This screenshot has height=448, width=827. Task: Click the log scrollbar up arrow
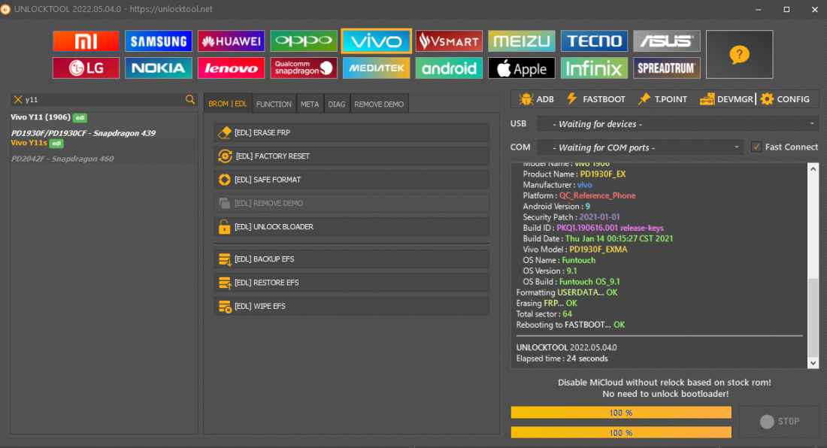pos(813,168)
